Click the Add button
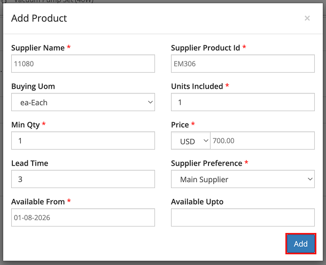The image size is (326, 265). coord(301,244)
